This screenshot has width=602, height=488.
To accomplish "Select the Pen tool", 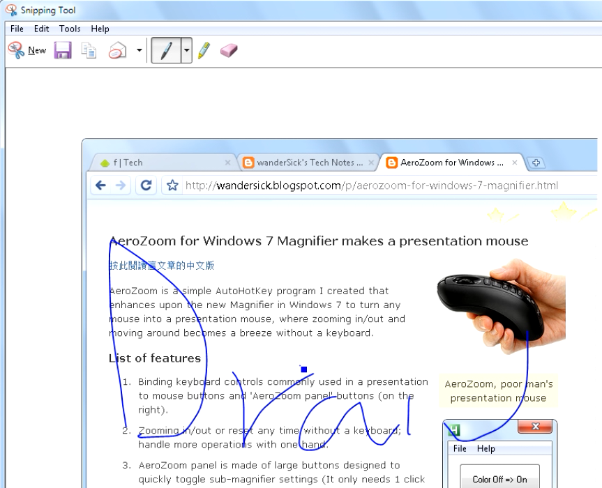I will [x=166, y=50].
